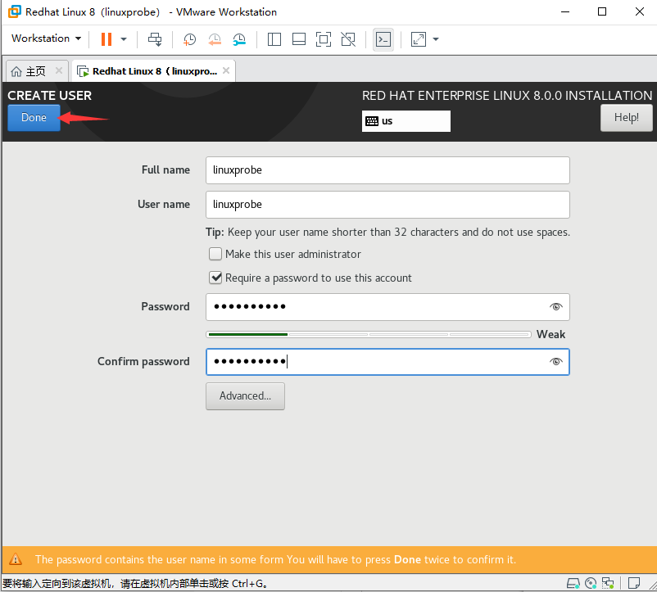Open the snapshot manager icon

[239, 39]
